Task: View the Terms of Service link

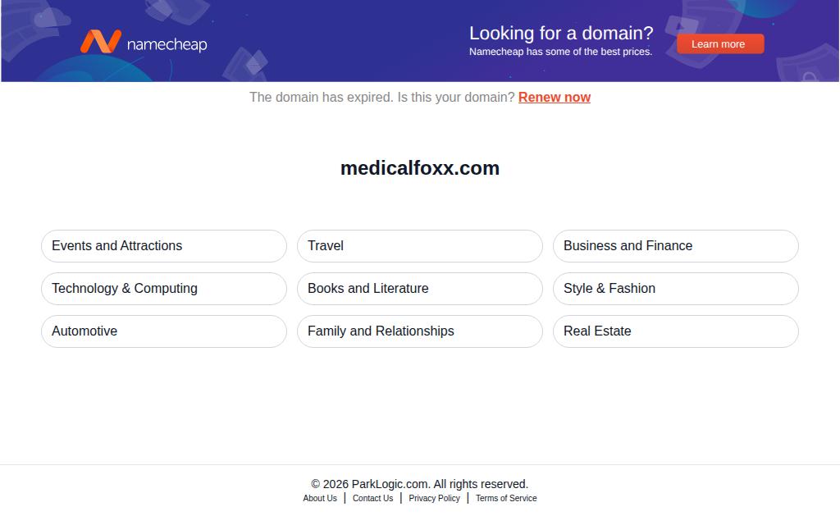Action: click(506, 498)
